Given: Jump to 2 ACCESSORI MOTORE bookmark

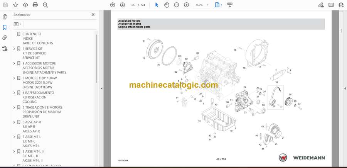Looking at the screenshot, I should tap(44, 68).
